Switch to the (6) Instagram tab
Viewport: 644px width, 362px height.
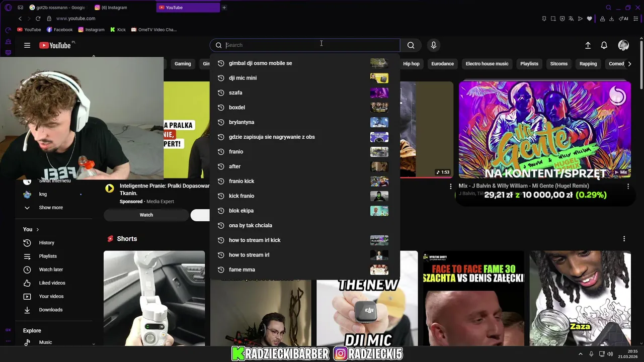coord(123,8)
